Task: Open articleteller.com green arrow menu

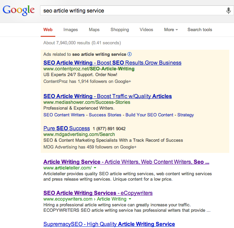Action: coord(95,168)
